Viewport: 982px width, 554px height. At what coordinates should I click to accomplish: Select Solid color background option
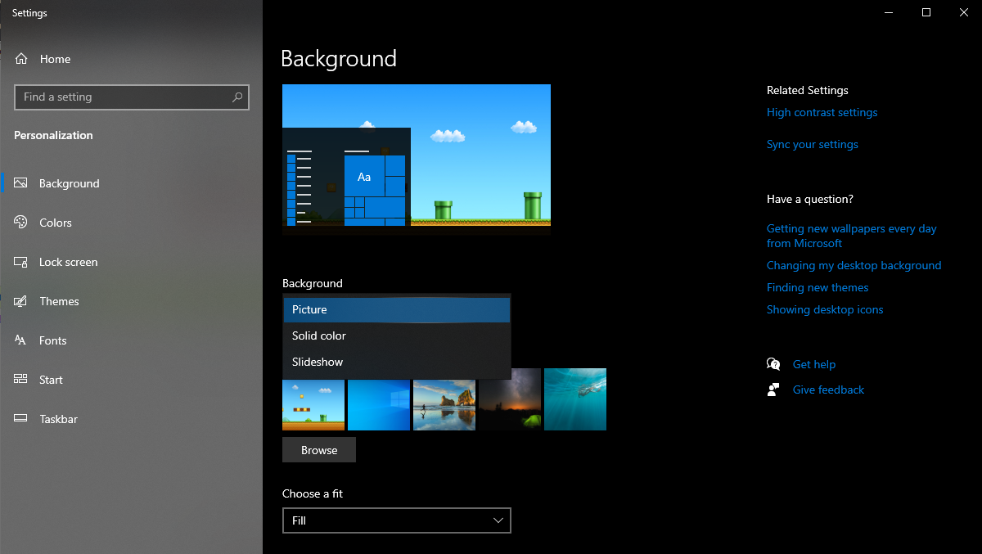(396, 336)
